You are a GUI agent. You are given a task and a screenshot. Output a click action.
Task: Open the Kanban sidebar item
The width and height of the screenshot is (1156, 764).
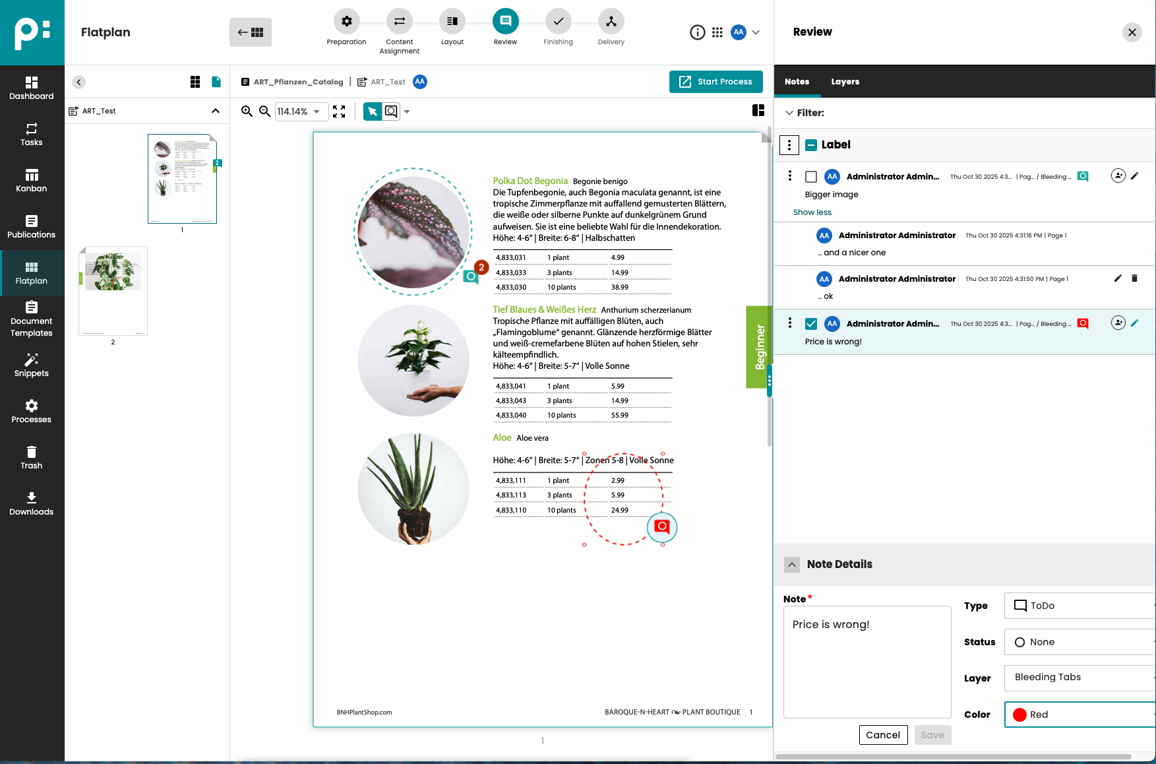(x=32, y=180)
